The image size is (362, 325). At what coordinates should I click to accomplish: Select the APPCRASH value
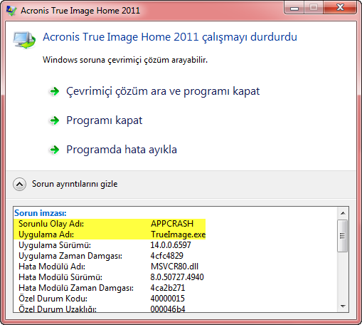[172, 224]
